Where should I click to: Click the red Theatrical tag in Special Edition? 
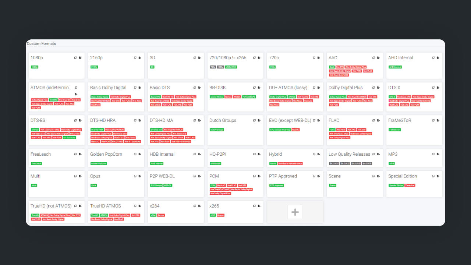coord(410,185)
